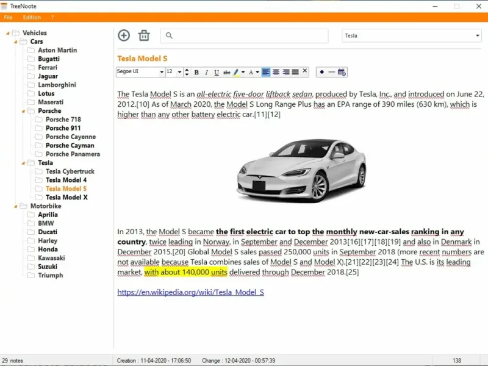Insert a bullet point from the toolbar
The width and height of the screenshot is (488, 366).
pyautogui.click(x=322, y=72)
